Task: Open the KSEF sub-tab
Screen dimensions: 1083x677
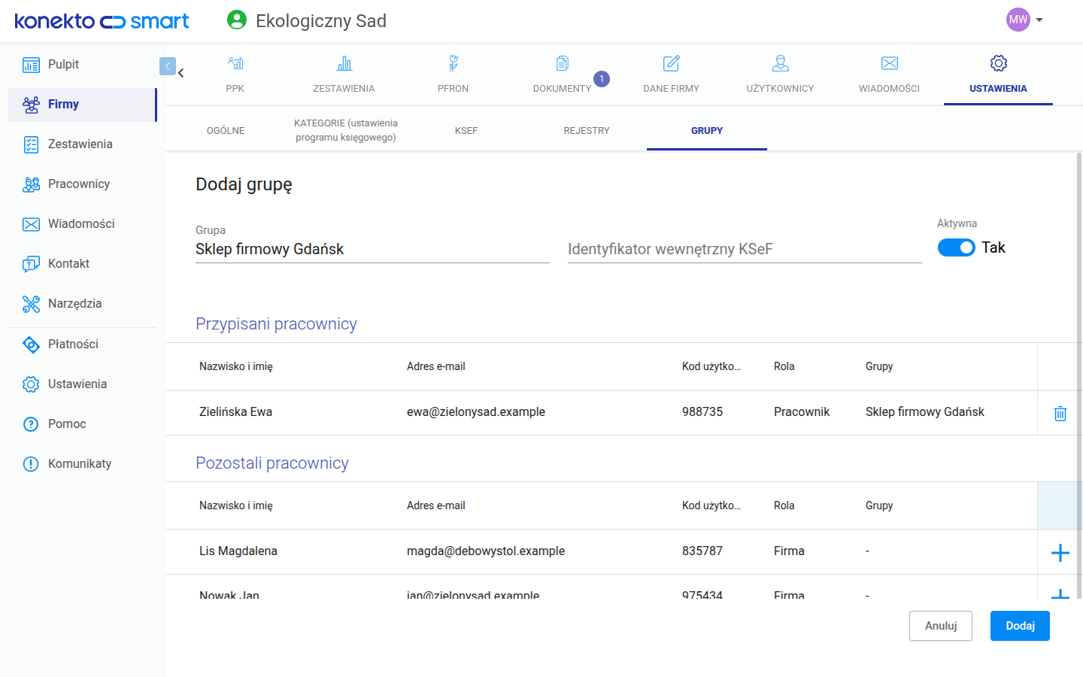Action: click(466, 130)
